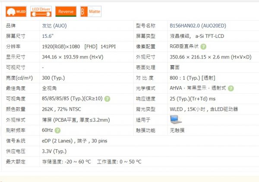
Task: Select 25 (Typ.)(Tr+Td) ms response value
Action: [193, 99]
